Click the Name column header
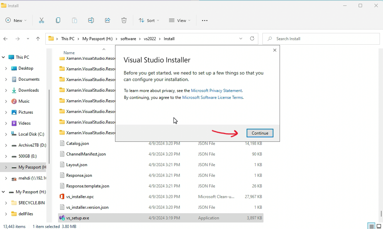 click(69, 53)
